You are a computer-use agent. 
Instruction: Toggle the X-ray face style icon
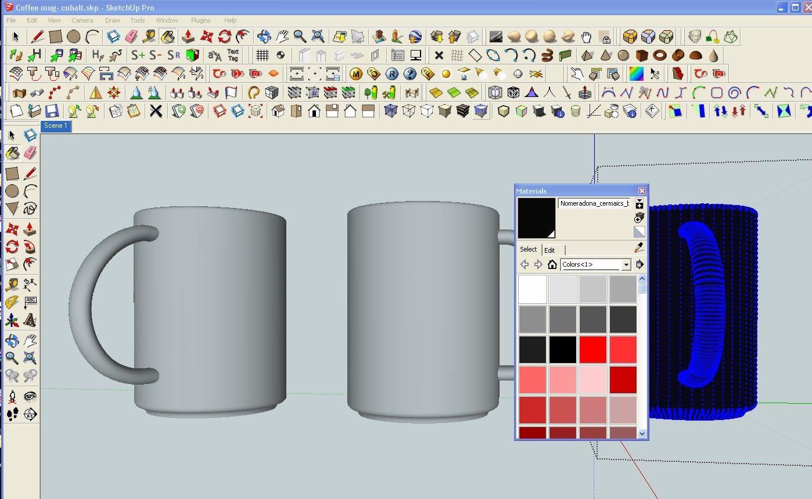(x=391, y=110)
